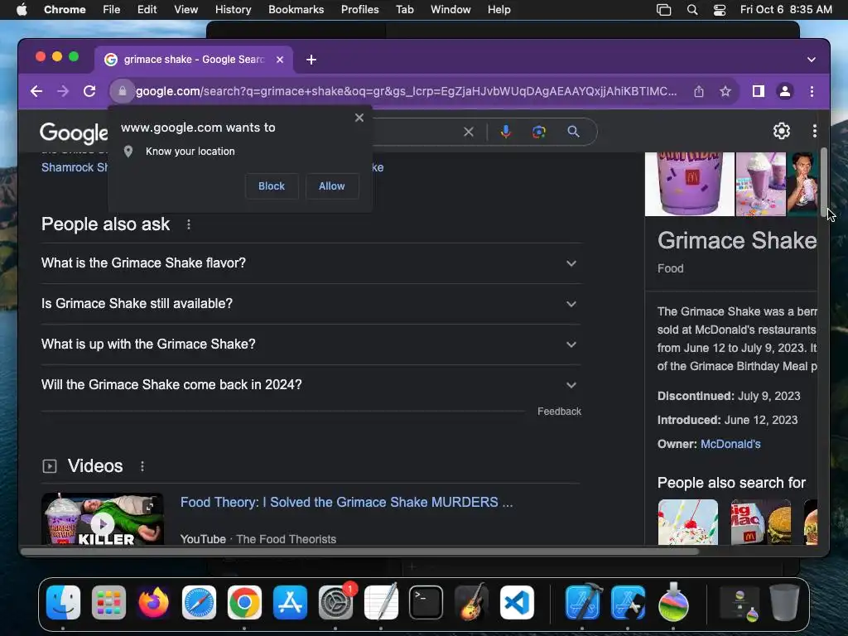The height and width of the screenshot is (636, 848).
Task: Expand 'What is up with the Grimace Shake?'
Action: pyautogui.click(x=311, y=344)
